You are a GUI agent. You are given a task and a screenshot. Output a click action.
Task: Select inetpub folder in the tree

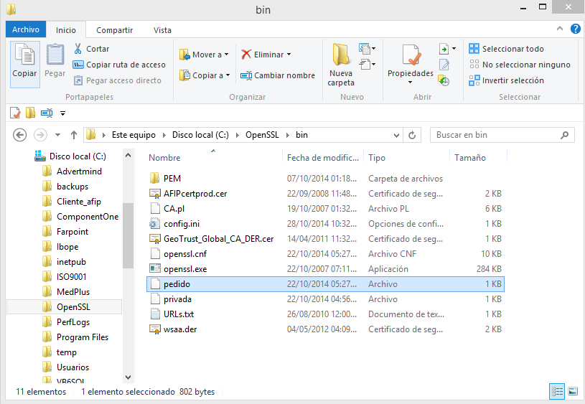[x=71, y=262]
